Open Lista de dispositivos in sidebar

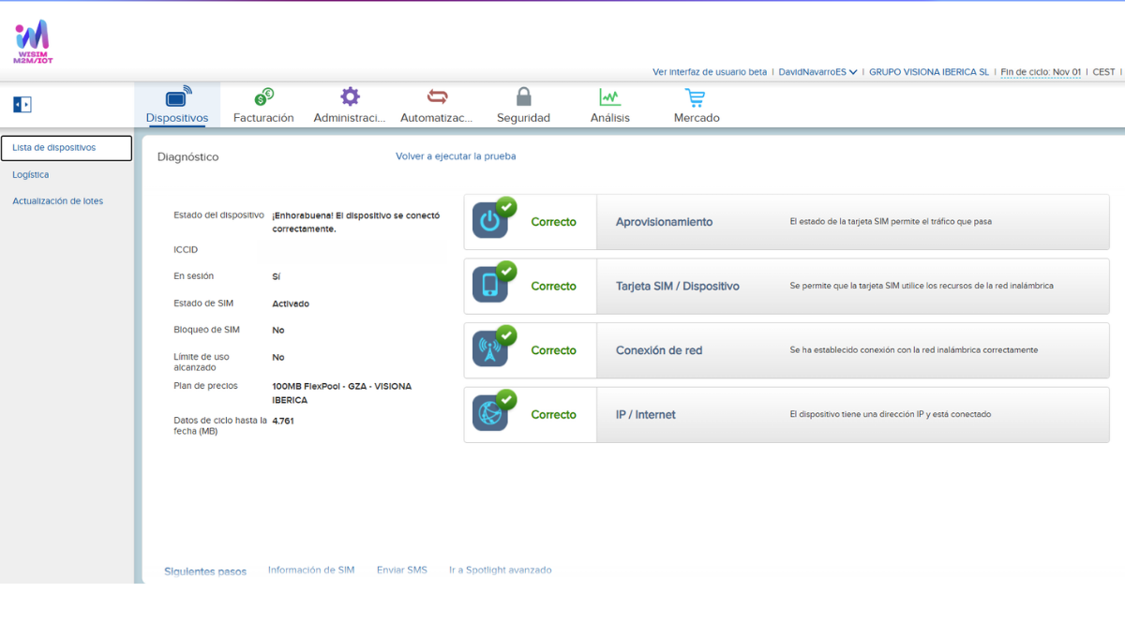67,148
